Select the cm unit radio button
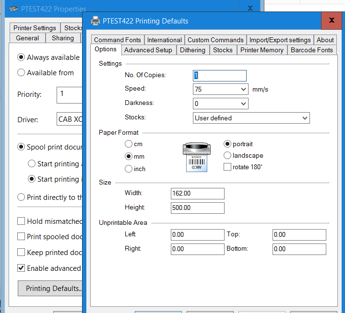The height and width of the screenshot is (313, 345). pyautogui.click(x=128, y=144)
